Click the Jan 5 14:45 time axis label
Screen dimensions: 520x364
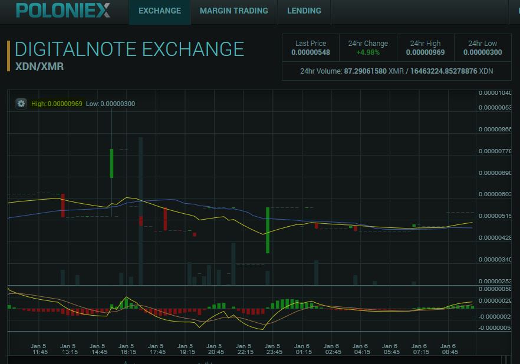coord(98,349)
